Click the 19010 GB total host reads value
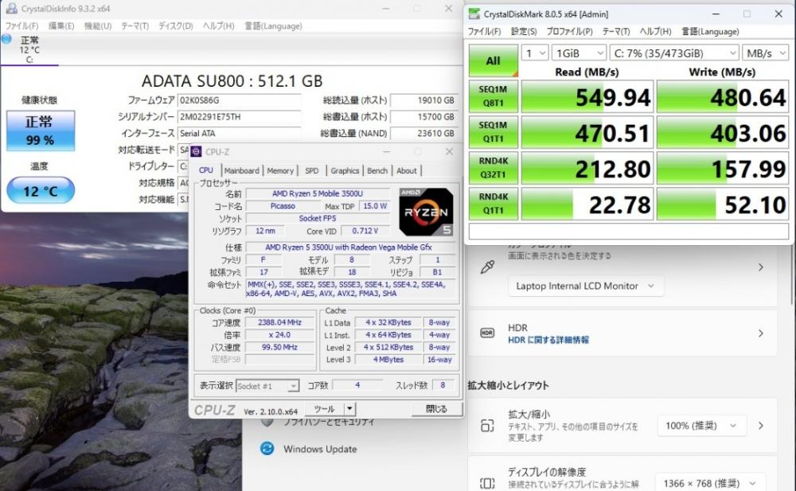Viewport: 796px width, 491px height. click(424, 100)
